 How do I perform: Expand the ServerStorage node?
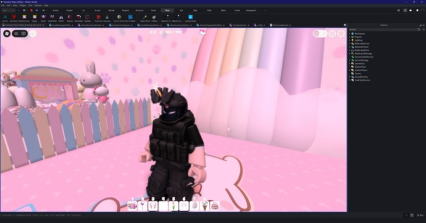[350, 60]
